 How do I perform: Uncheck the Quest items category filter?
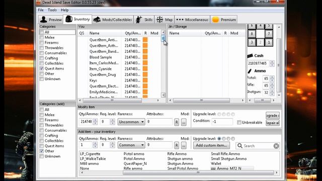click(42, 68)
